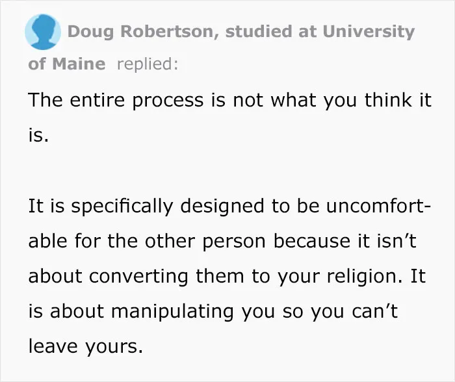Click the word 'University' in the header
This screenshot has width=455, height=382.
tap(369, 31)
